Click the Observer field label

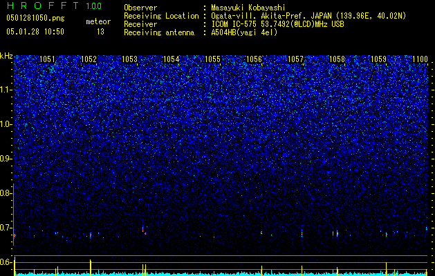140,8
